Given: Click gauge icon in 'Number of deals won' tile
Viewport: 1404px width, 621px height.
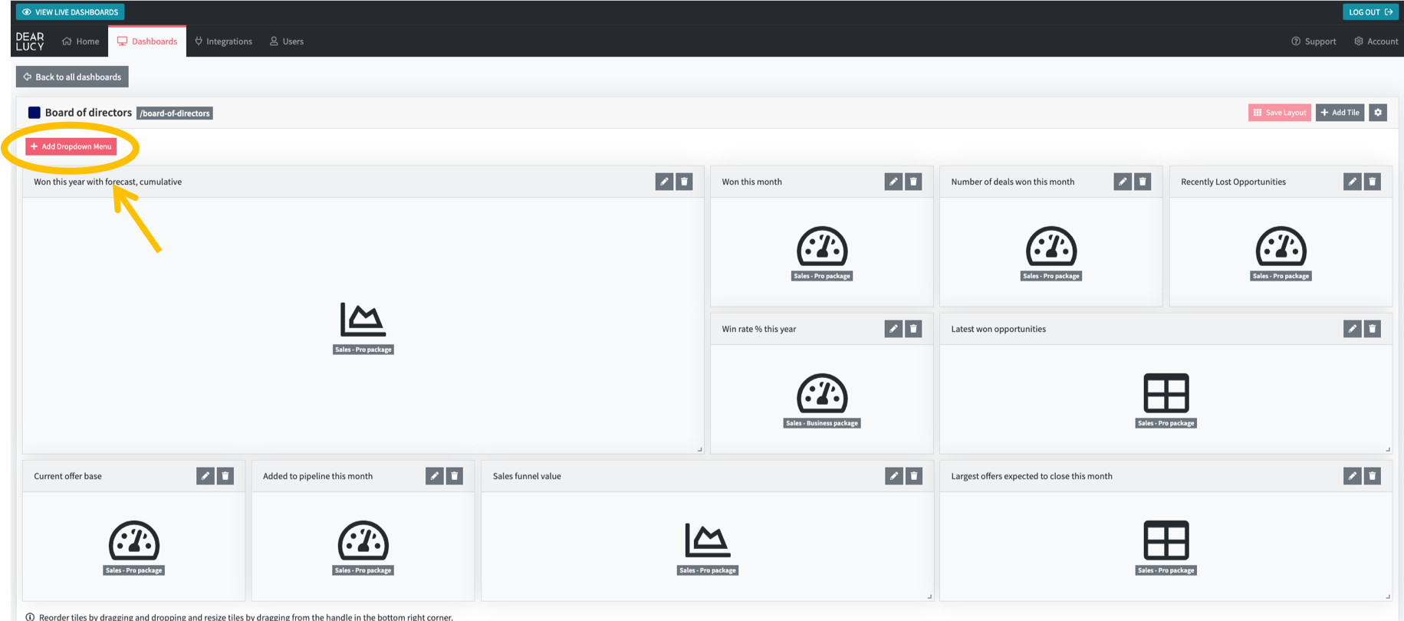Looking at the screenshot, I should tap(1051, 246).
